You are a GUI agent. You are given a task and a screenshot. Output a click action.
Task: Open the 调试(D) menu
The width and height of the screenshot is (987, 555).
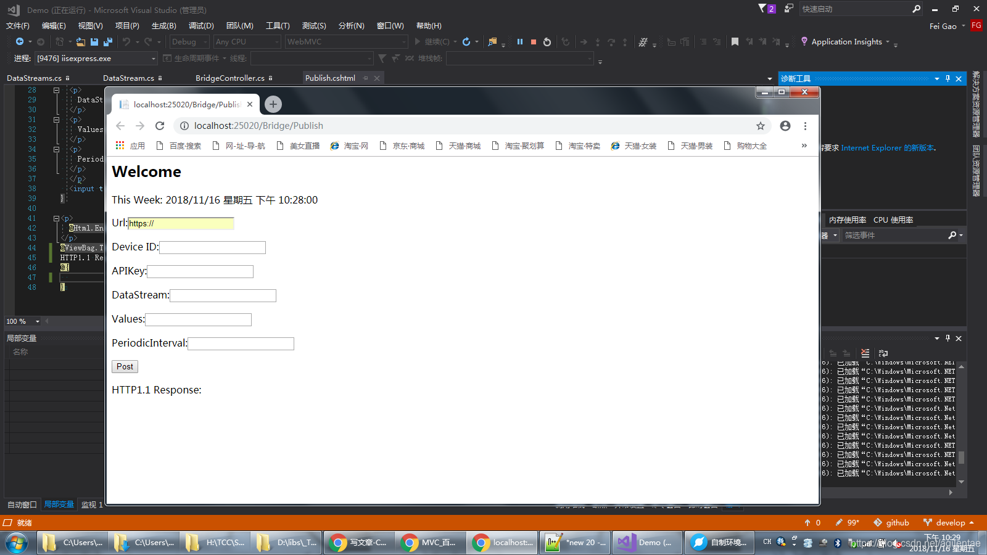tap(201, 25)
